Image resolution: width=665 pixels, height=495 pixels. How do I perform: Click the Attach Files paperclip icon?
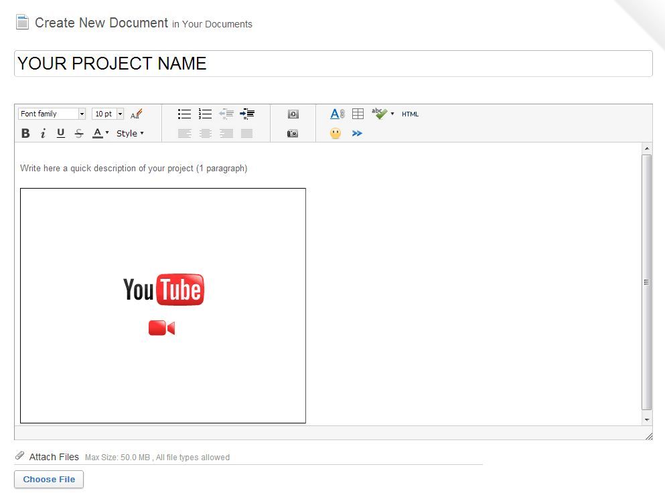pyautogui.click(x=19, y=456)
